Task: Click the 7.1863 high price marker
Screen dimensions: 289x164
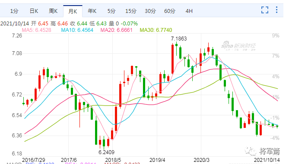Action: coord(179,39)
